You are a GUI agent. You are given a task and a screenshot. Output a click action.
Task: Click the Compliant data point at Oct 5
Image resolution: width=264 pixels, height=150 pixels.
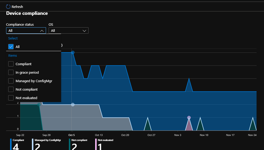[73, 52]
